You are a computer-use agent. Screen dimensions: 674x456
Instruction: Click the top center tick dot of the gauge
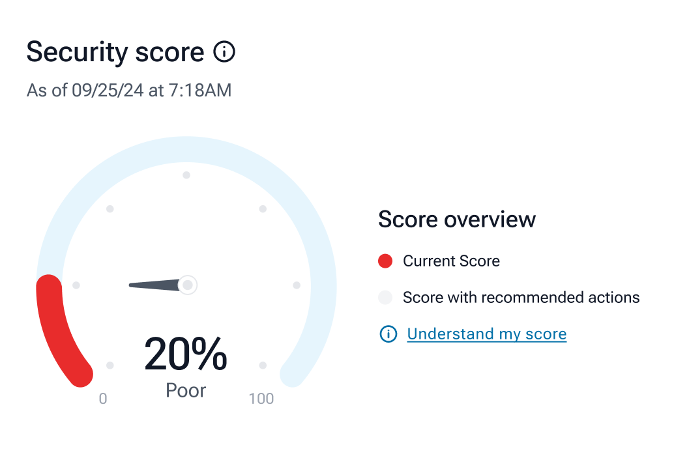(x=186, y=175)
